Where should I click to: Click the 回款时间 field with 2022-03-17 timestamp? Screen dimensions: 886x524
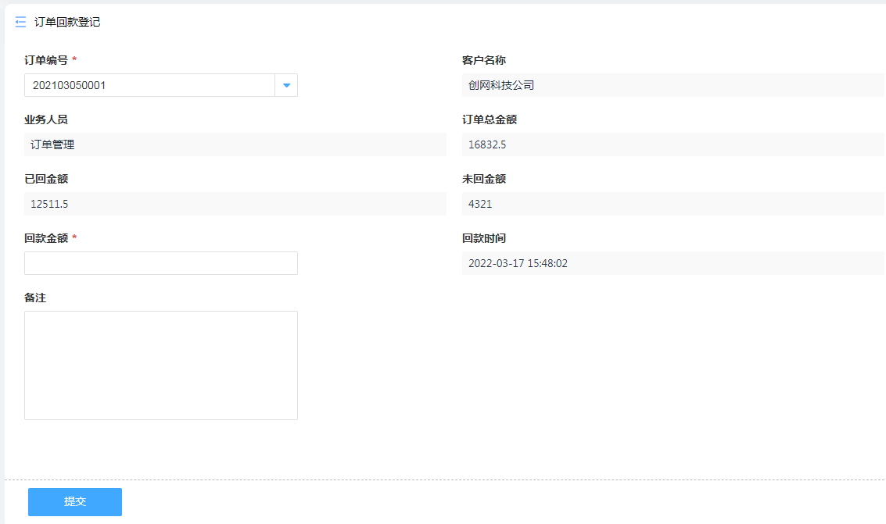click(673, 263)
